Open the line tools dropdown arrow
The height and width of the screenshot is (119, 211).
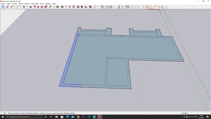pos(15,7)
